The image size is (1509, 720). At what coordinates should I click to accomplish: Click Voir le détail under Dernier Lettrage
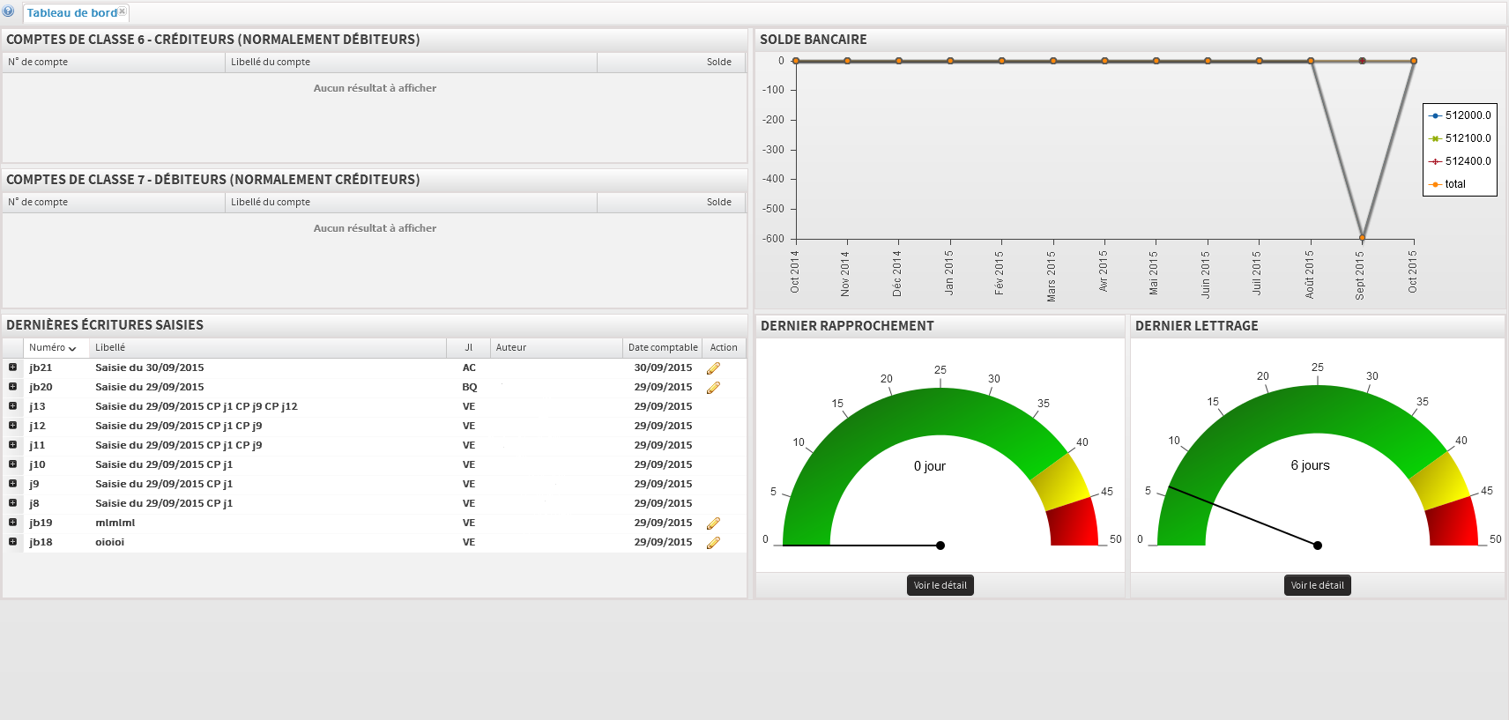[x=1317, y=585]
